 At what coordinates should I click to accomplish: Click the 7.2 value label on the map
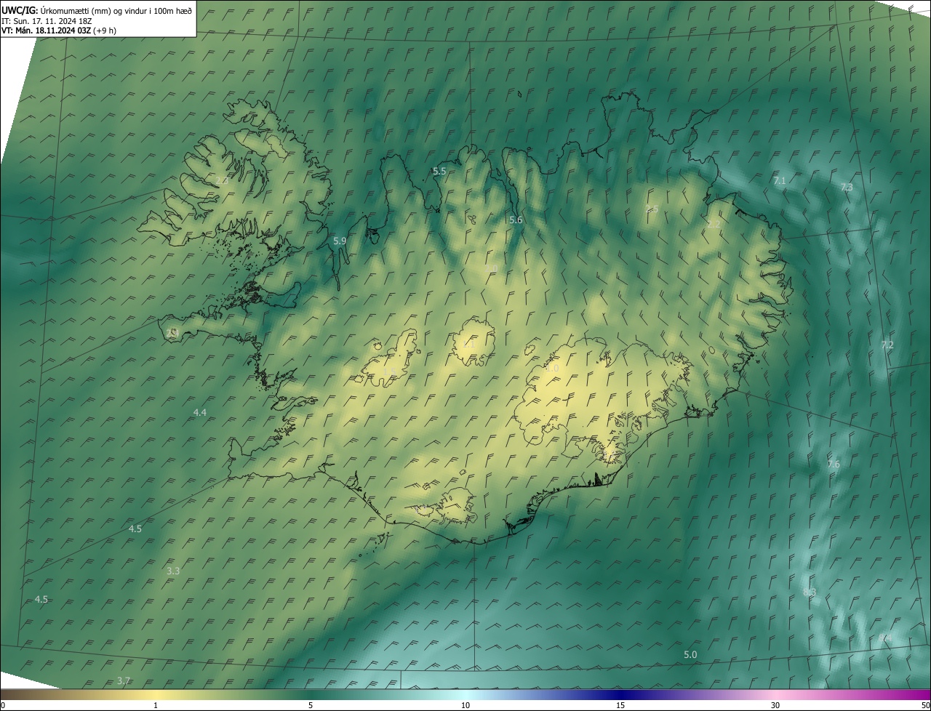click(x=887, y=345)
